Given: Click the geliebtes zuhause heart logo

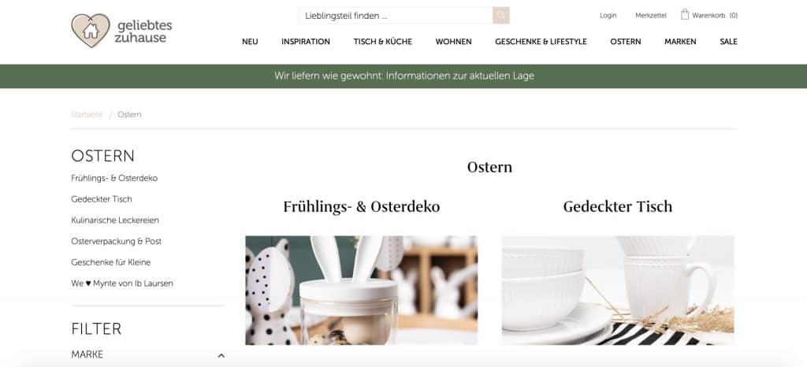Looking at the screenshot, I should pos(91,31).
